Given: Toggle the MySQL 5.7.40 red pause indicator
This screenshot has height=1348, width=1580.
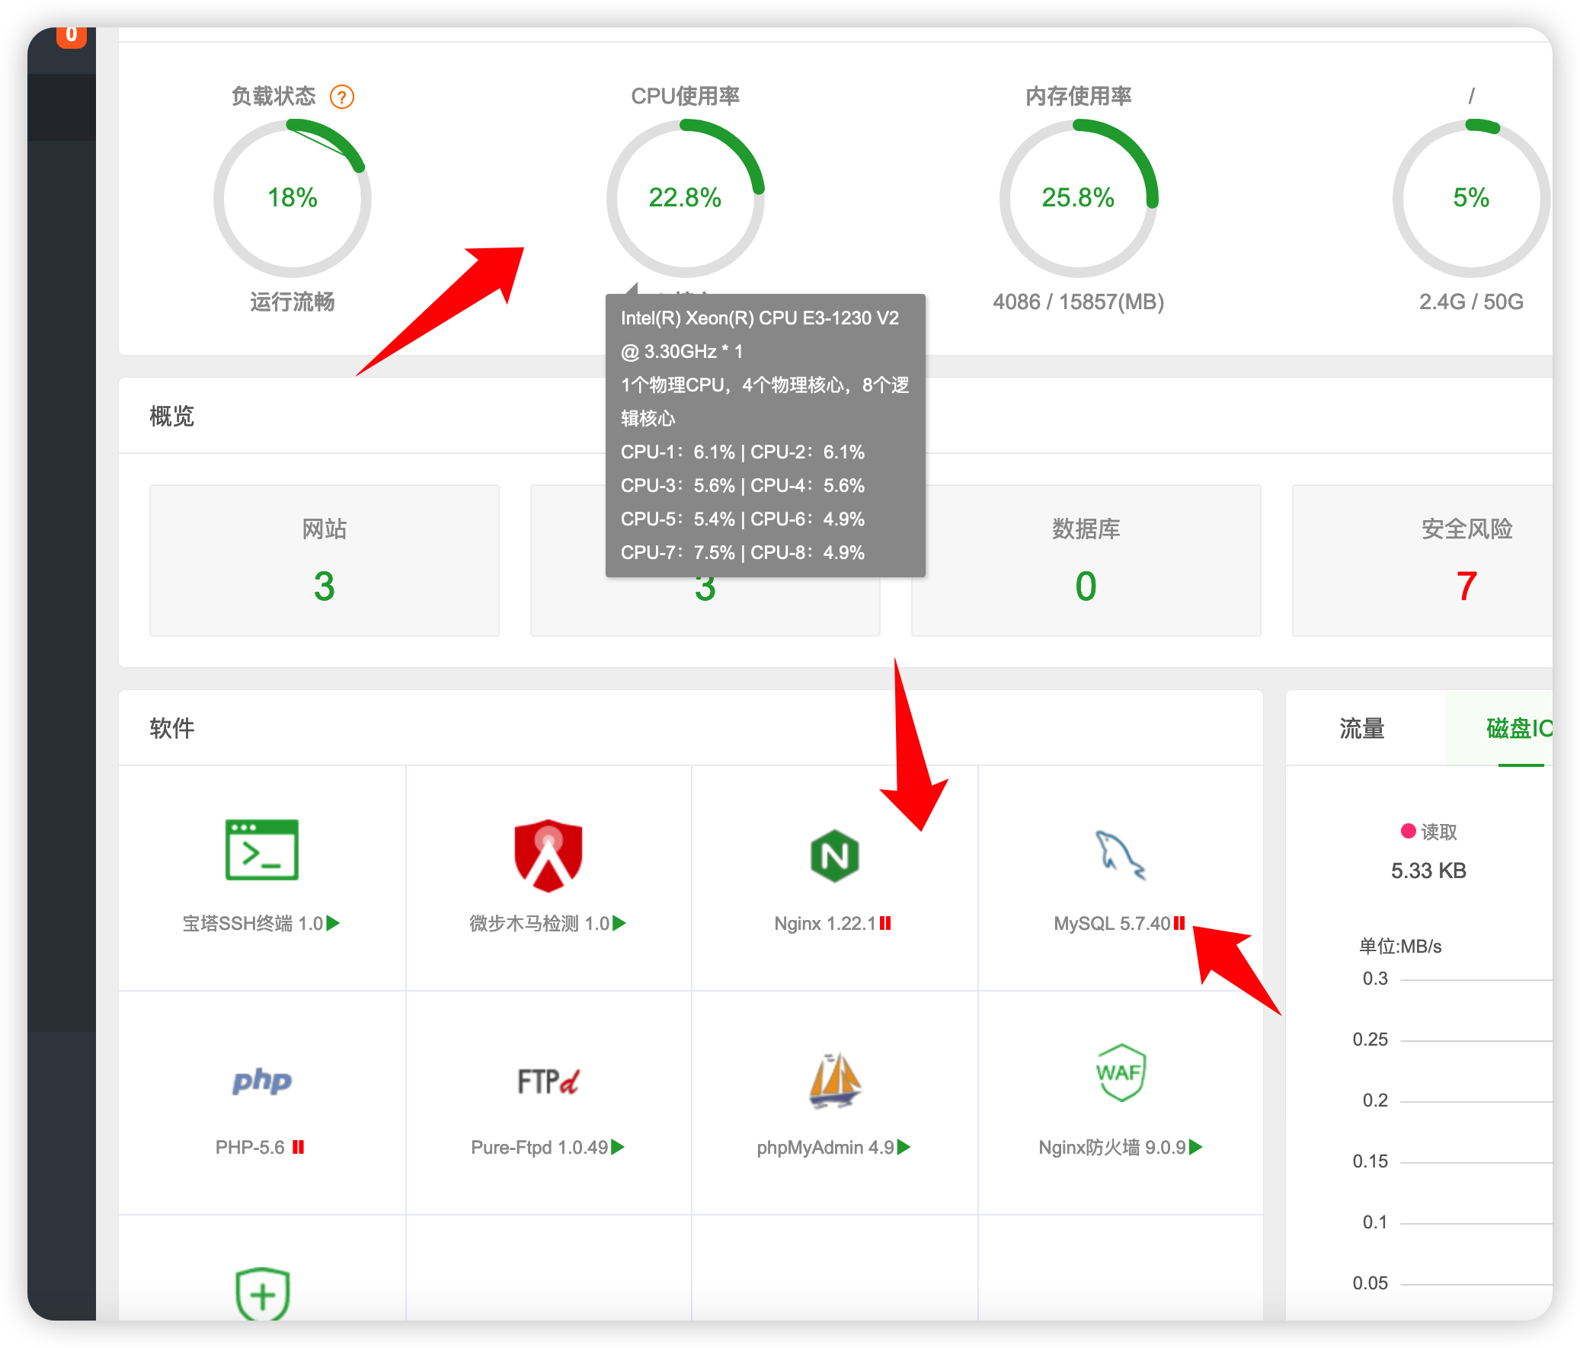Looking at the screenshot, I should [x=1179, y=923].
